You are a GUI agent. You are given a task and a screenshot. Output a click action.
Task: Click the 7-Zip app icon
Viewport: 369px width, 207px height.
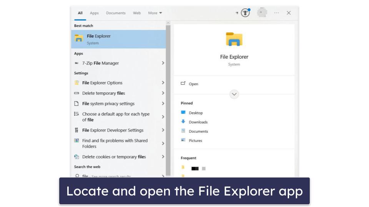pos(76,63)
